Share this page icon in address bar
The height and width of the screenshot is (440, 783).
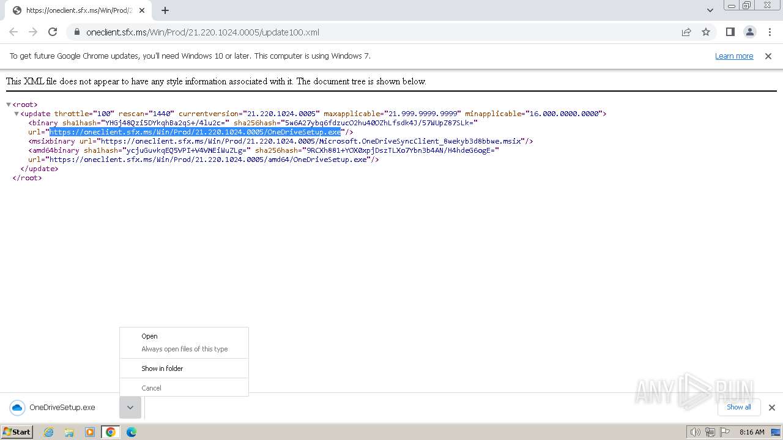686,32
